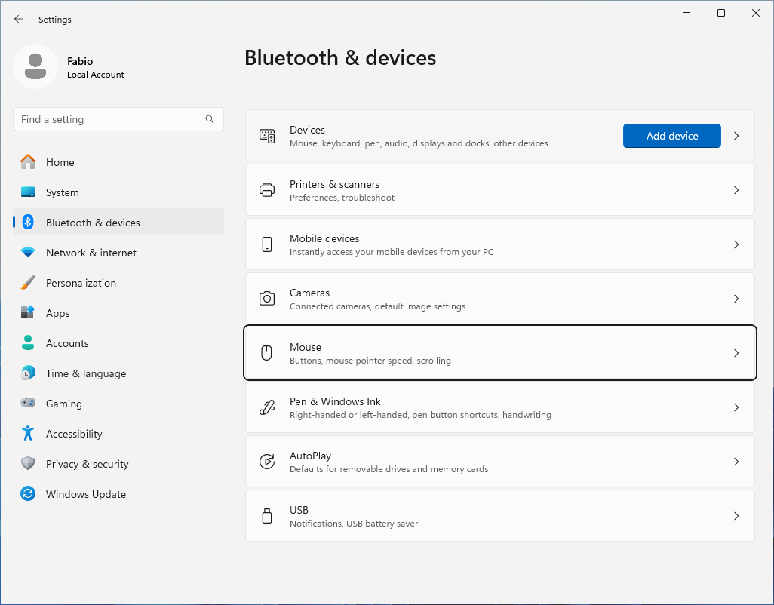
Task: Click the 'USB' row title
Action: [299, 510]
